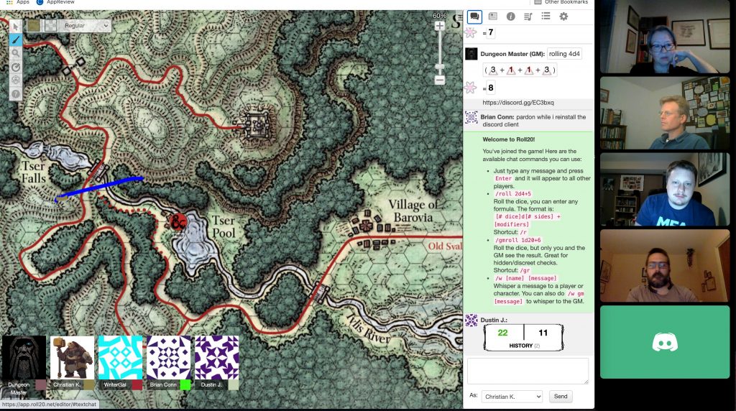Pick the olive stroke color swatch

pos(34,25)
